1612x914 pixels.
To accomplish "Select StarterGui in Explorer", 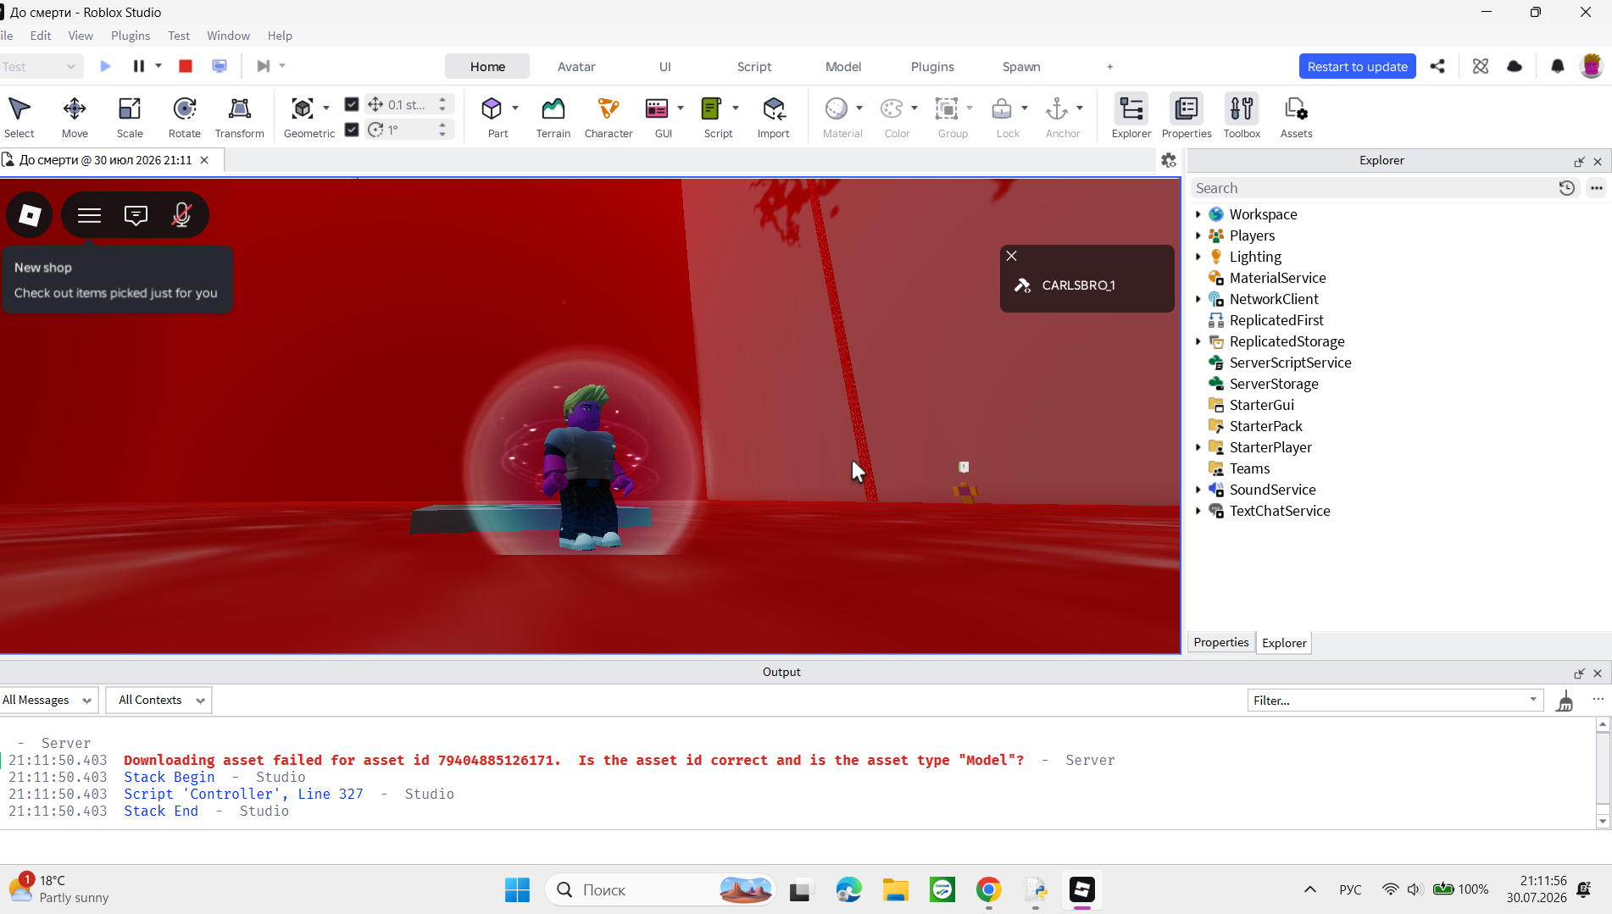I will 1261,405.
